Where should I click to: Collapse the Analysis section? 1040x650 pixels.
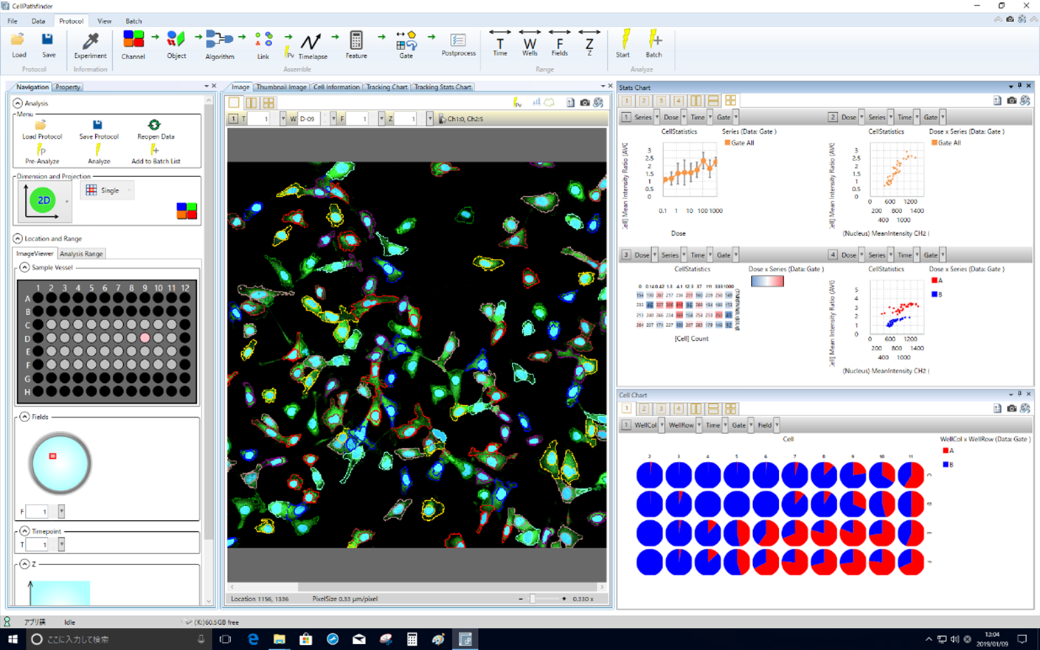pos(18,103)
